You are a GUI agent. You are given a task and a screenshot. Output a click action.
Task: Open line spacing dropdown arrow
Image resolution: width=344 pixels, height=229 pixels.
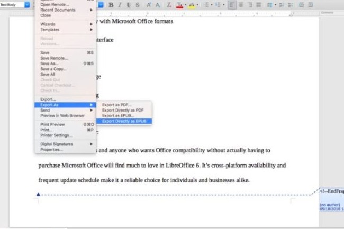(276, 5)
